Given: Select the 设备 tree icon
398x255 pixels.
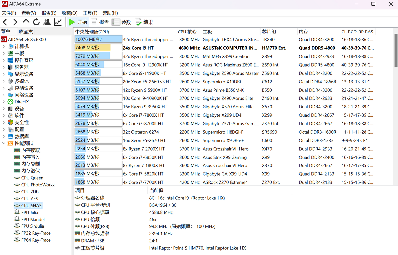Looking at the screenshot, I should click(10, 109).
